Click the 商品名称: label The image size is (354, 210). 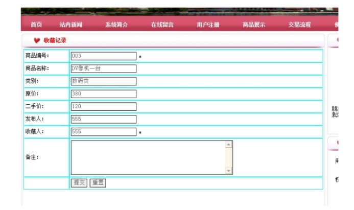click(37, 68)
